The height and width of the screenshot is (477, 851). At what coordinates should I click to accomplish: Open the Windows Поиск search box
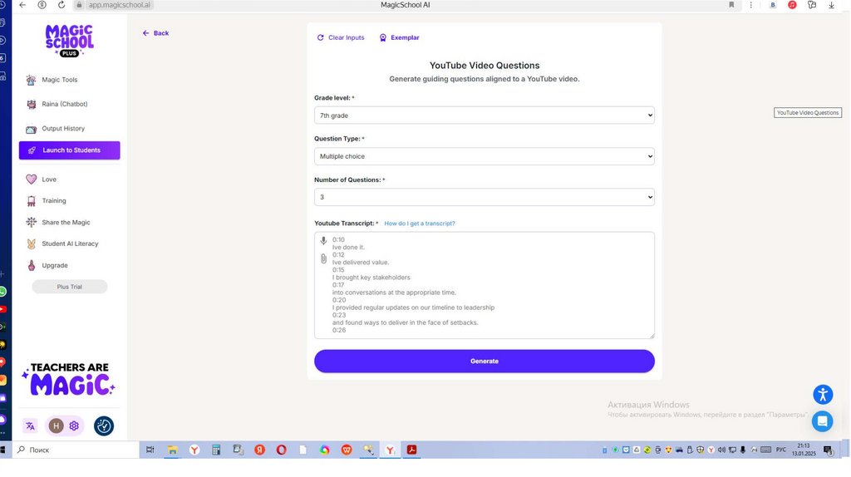75,450
